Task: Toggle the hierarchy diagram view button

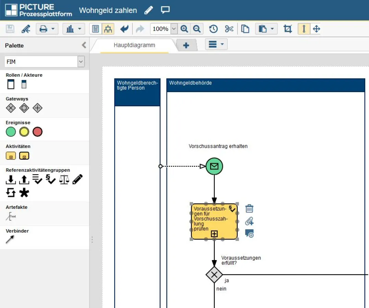Action: click(108, 29)
